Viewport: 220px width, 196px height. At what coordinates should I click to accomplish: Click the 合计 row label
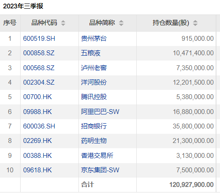[x=87, y=185]
